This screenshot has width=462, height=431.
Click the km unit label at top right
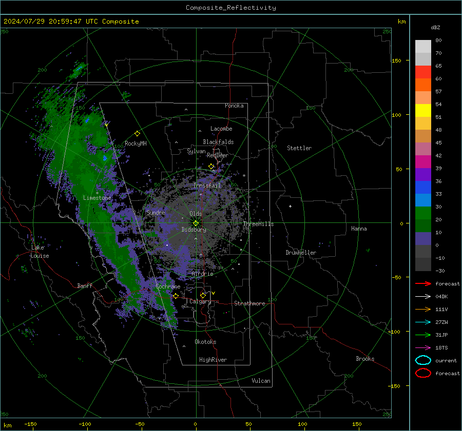(x=401, y=22)
